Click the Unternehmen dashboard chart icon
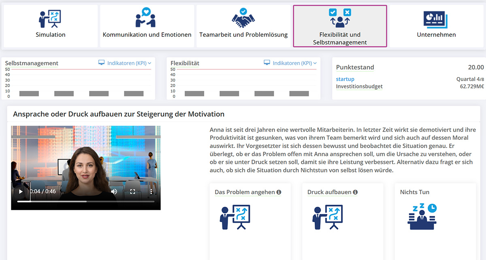Screen dimensions: 486x260 click(436, 19)
